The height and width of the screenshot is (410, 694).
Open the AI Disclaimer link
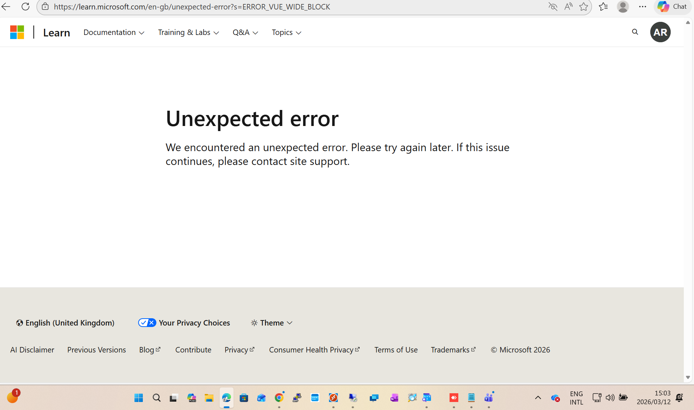[32, 350]
